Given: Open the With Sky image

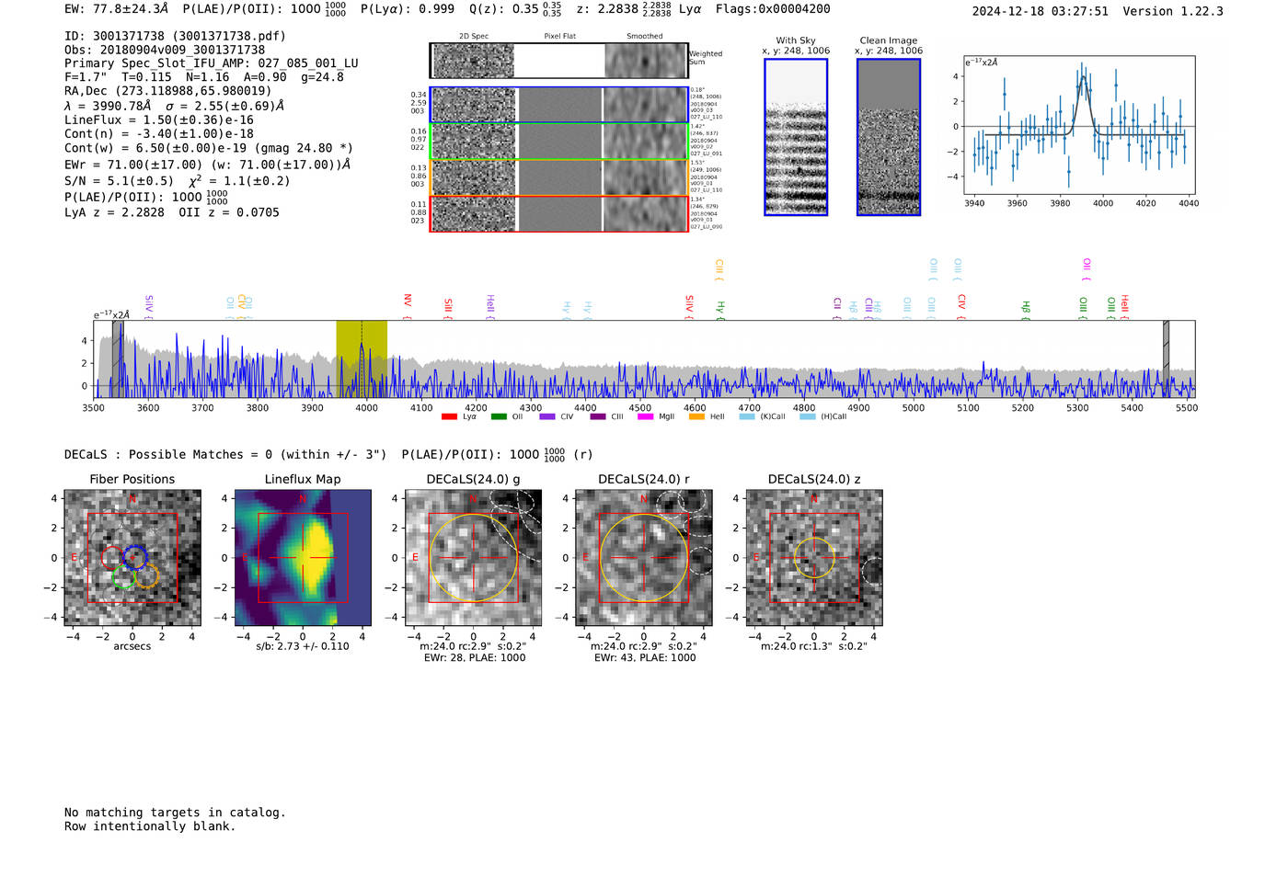Looking at the screenshot, I should [x=796, y=137].
